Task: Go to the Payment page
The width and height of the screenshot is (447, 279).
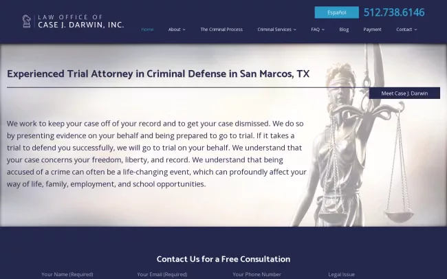Action: click(x=372, y=30)
